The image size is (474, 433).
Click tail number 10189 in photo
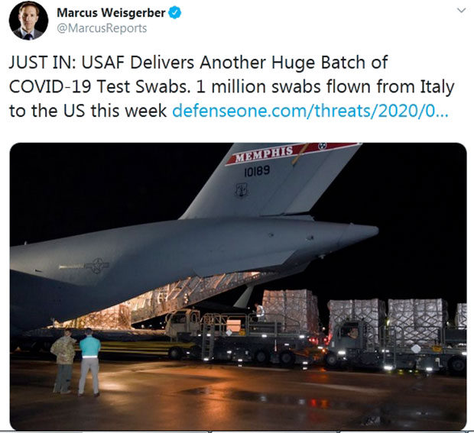coord(257,172)
